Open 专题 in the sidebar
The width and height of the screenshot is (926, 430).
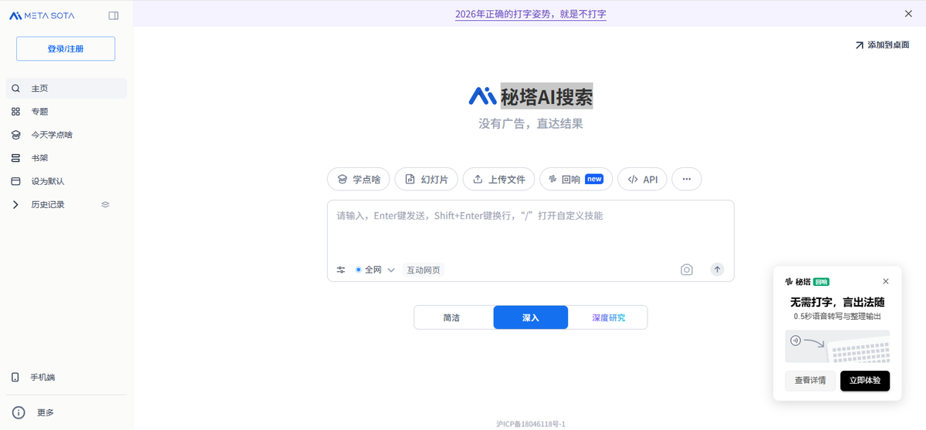[x=39, y=112]
